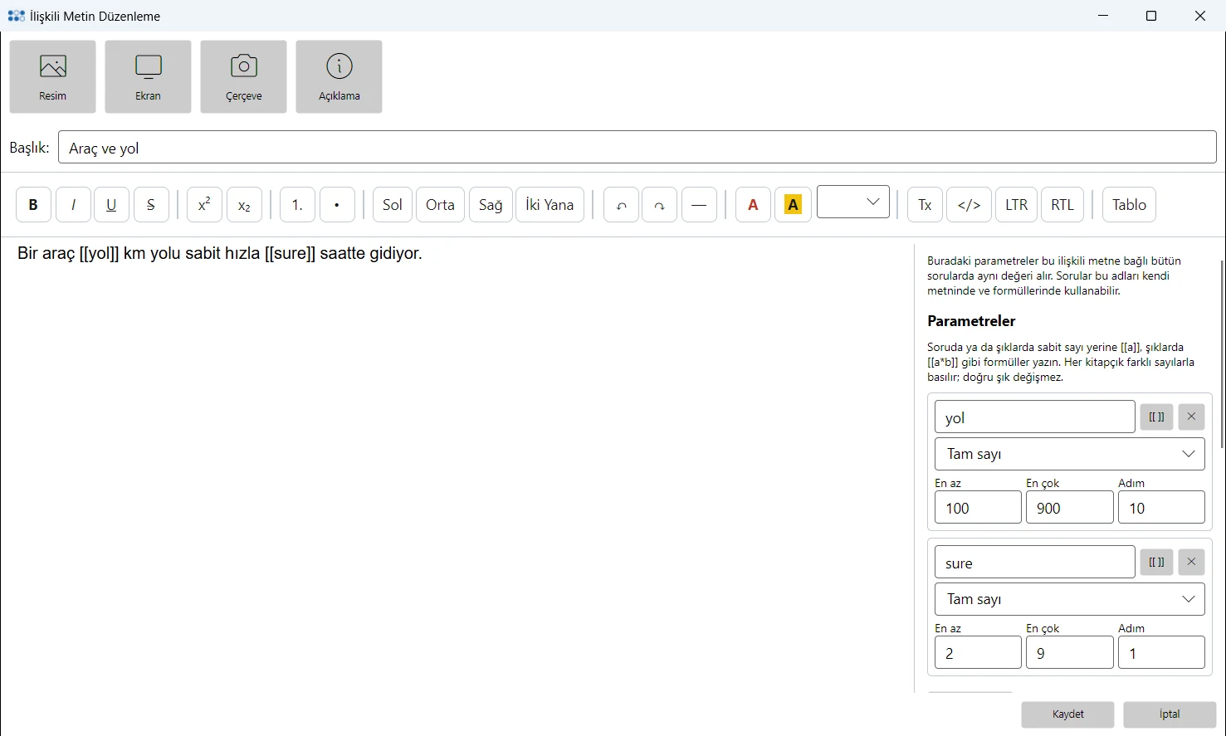Open the Çerçeve camera frame tool
This screenshot has width=1226, height=736.
tap(243, 76)
